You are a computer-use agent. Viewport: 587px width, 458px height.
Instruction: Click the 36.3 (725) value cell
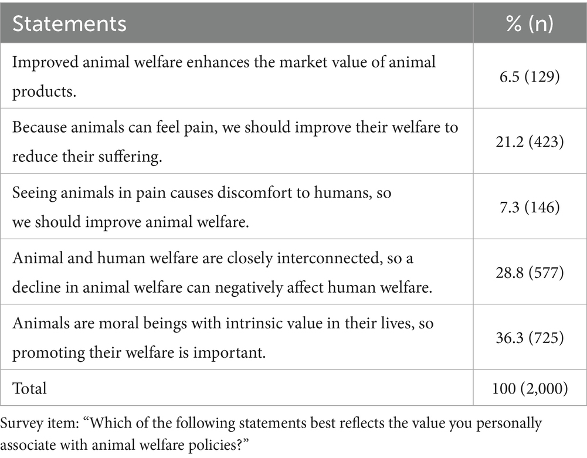(530, 338)
